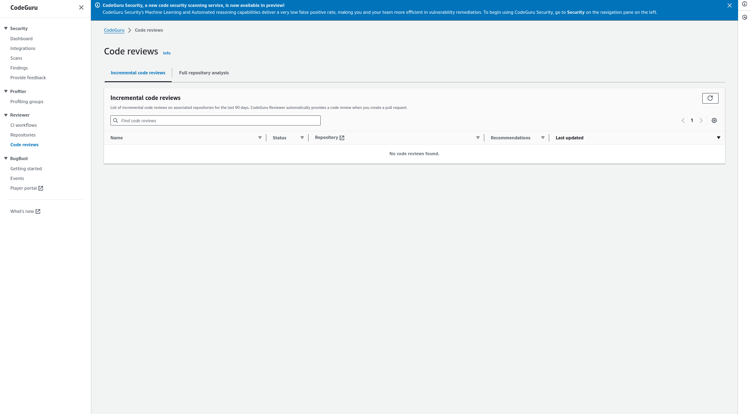Click the CodeGuru sidebar title
This screenshot has width=751, height=414.
24,8
